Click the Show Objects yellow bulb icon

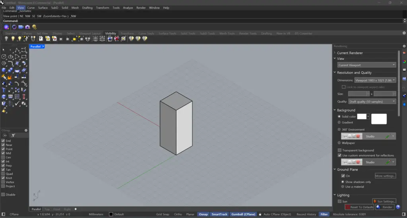point(13,38)
